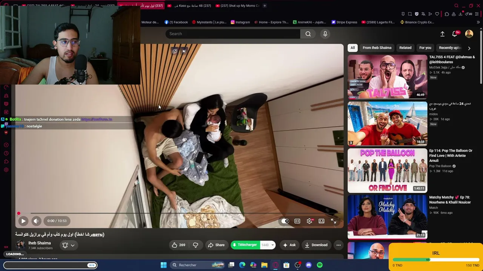Screen dimensions: 483x271
Task: Open the YouTube account avatar menu
Action: pos(469,34)
